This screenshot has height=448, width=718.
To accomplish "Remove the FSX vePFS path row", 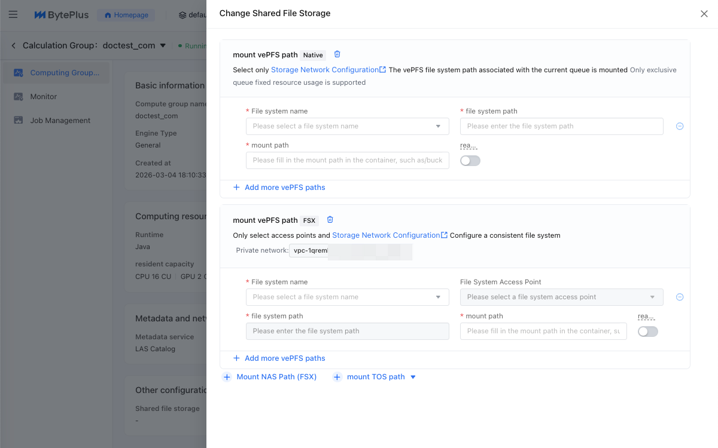I will click(x=680, y=297).
